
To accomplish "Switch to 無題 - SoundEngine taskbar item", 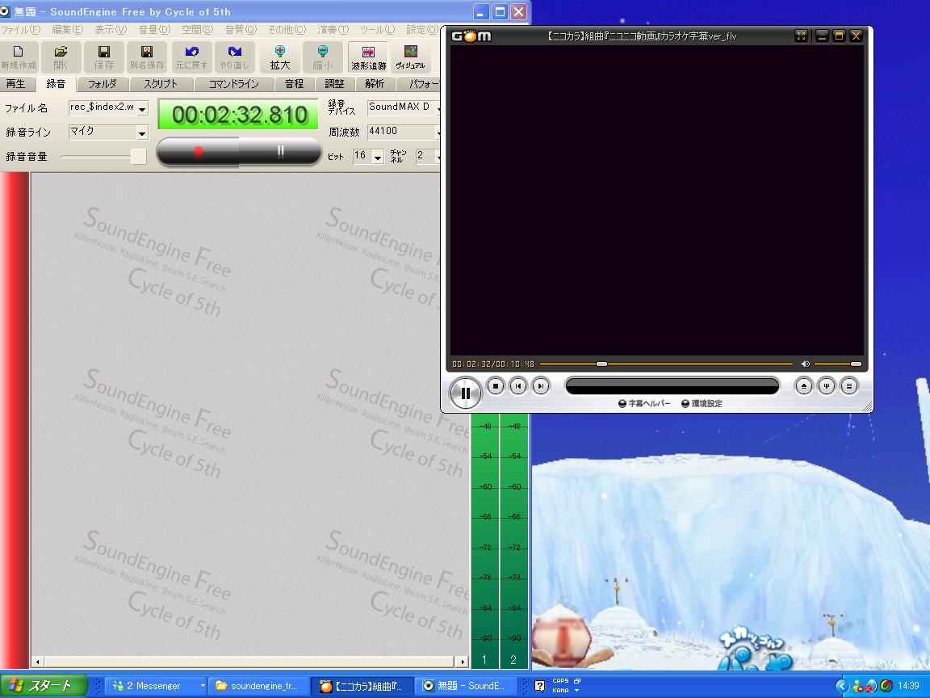I will pos(466,686).
